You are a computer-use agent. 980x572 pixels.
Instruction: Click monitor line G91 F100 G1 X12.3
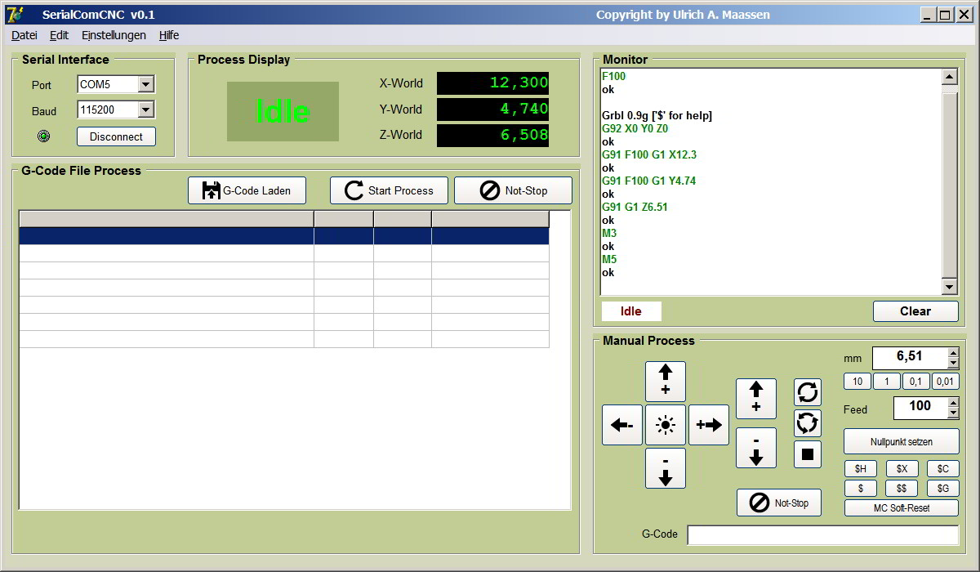pyautogui.click(x=649, y=154)
